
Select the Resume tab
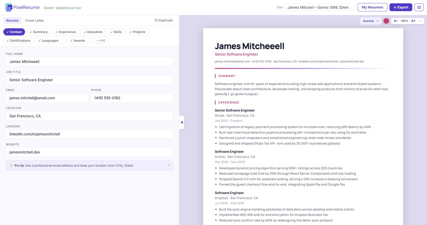(x=12, y=21)
